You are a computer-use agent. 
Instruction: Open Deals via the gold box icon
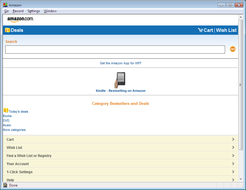pyautogui.click(x=7, y=30)
